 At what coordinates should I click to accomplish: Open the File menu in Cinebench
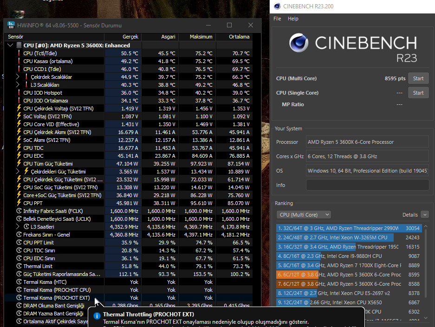[x=277, y=19]
